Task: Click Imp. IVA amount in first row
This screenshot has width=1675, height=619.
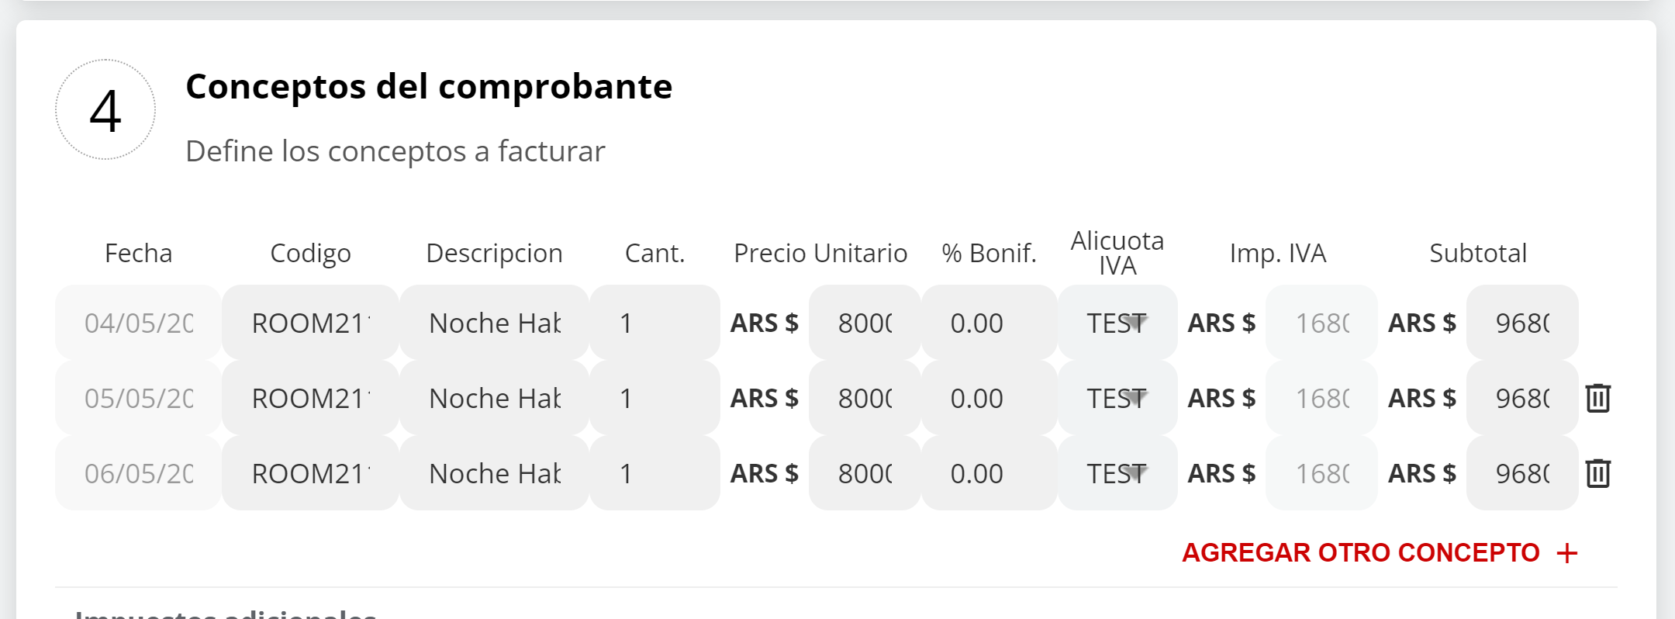Action: tap(1321, 323)
